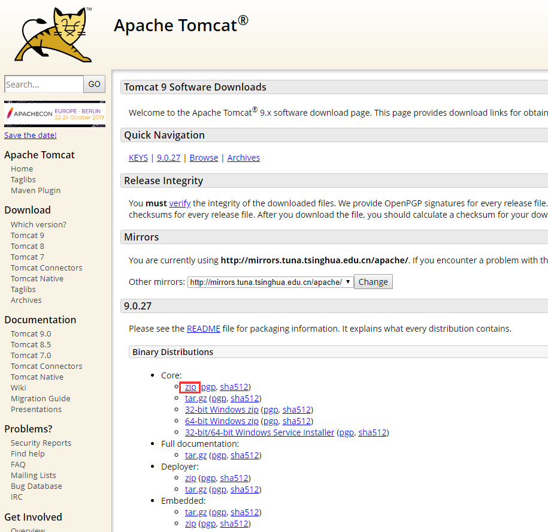Screen dimensions: 548x532
Task: Open Tomcat Native under Documentation section
Action: point(37,377)
